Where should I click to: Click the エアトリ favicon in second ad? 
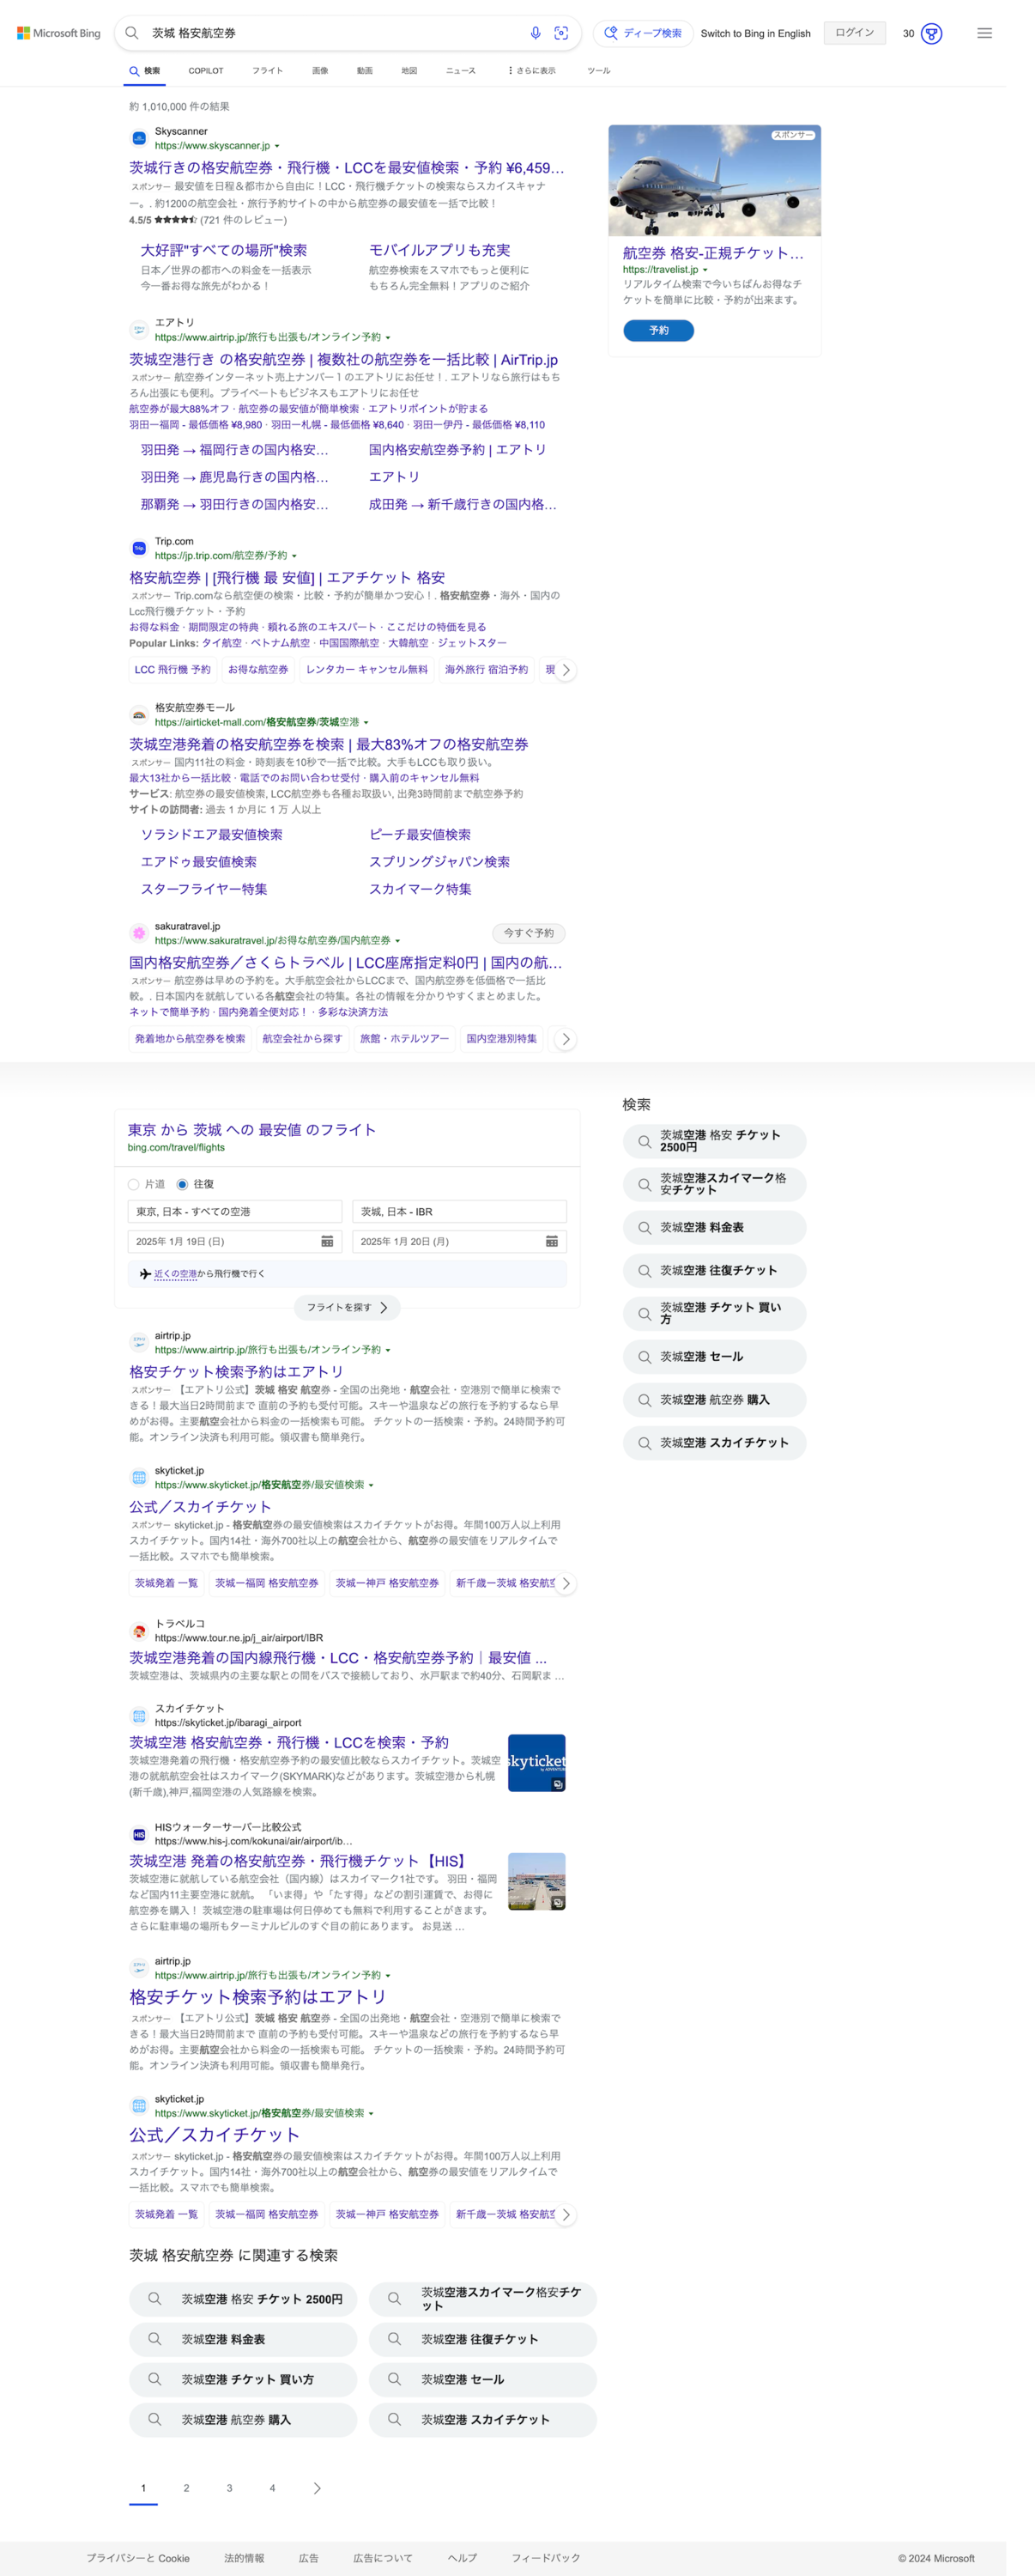(x=139, y=329)
